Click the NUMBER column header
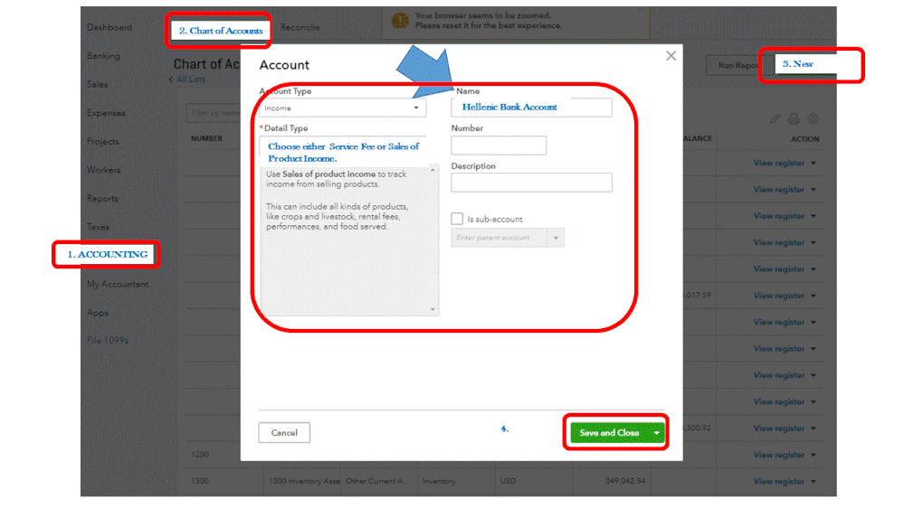This screenshot has width=904, height=508. click(x=207, y=139)
